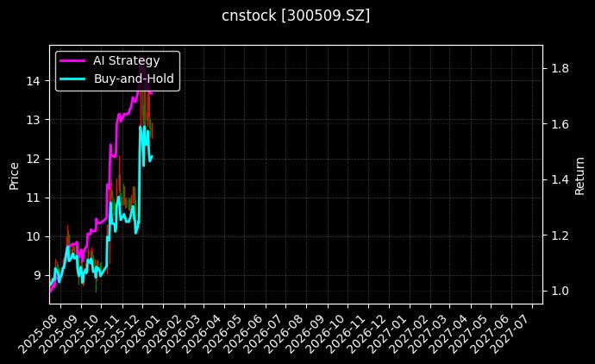Click the 13 price tick label
The height and width of the screenshot is (364, 595).
[x=33, y=120]
